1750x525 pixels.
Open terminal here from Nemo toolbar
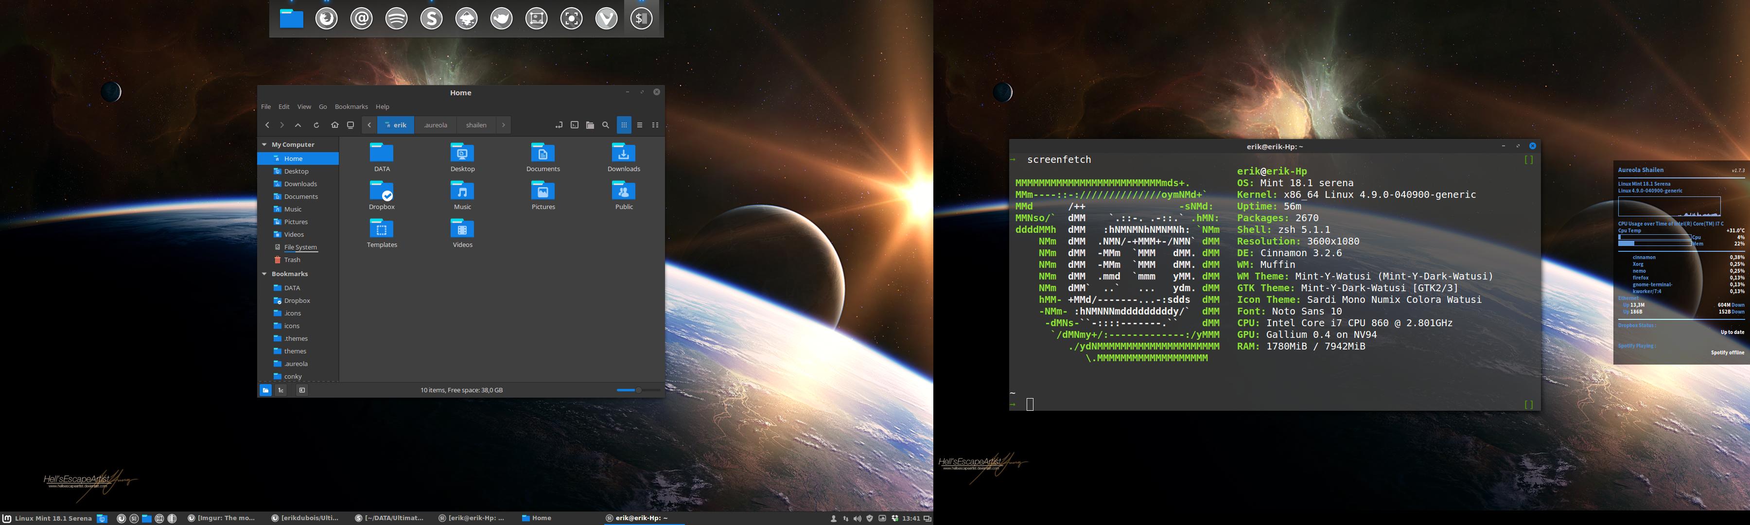pyautogui.click(x=575, y=125)
